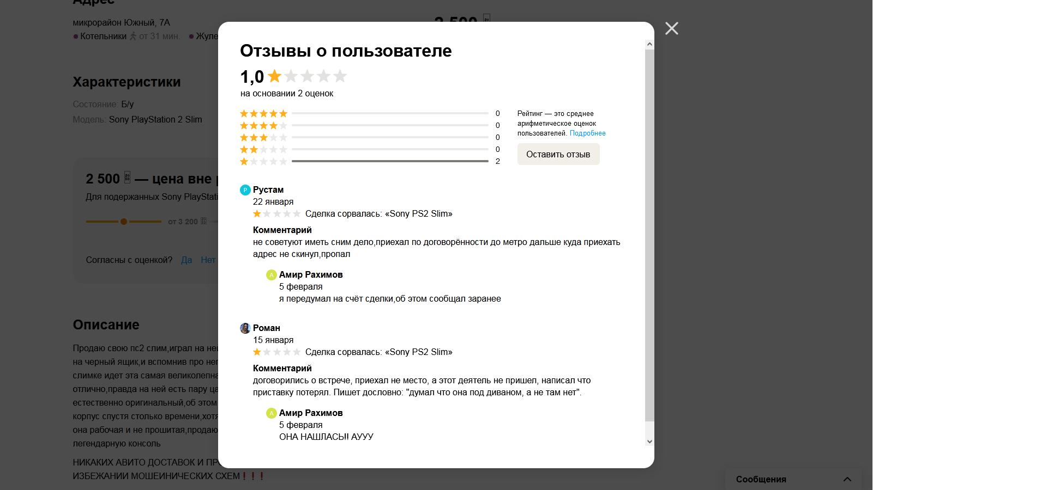Click the '22 января' review date

point(273,201)
